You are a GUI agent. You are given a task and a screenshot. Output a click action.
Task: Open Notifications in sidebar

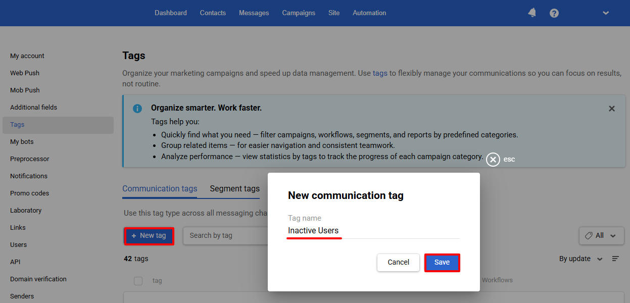pyautogui.click(x=29, y=176)
